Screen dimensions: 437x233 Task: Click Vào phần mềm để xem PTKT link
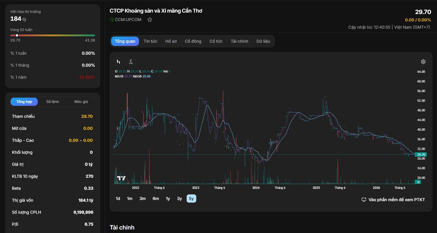pyautogui.click(x=393, y=200)
